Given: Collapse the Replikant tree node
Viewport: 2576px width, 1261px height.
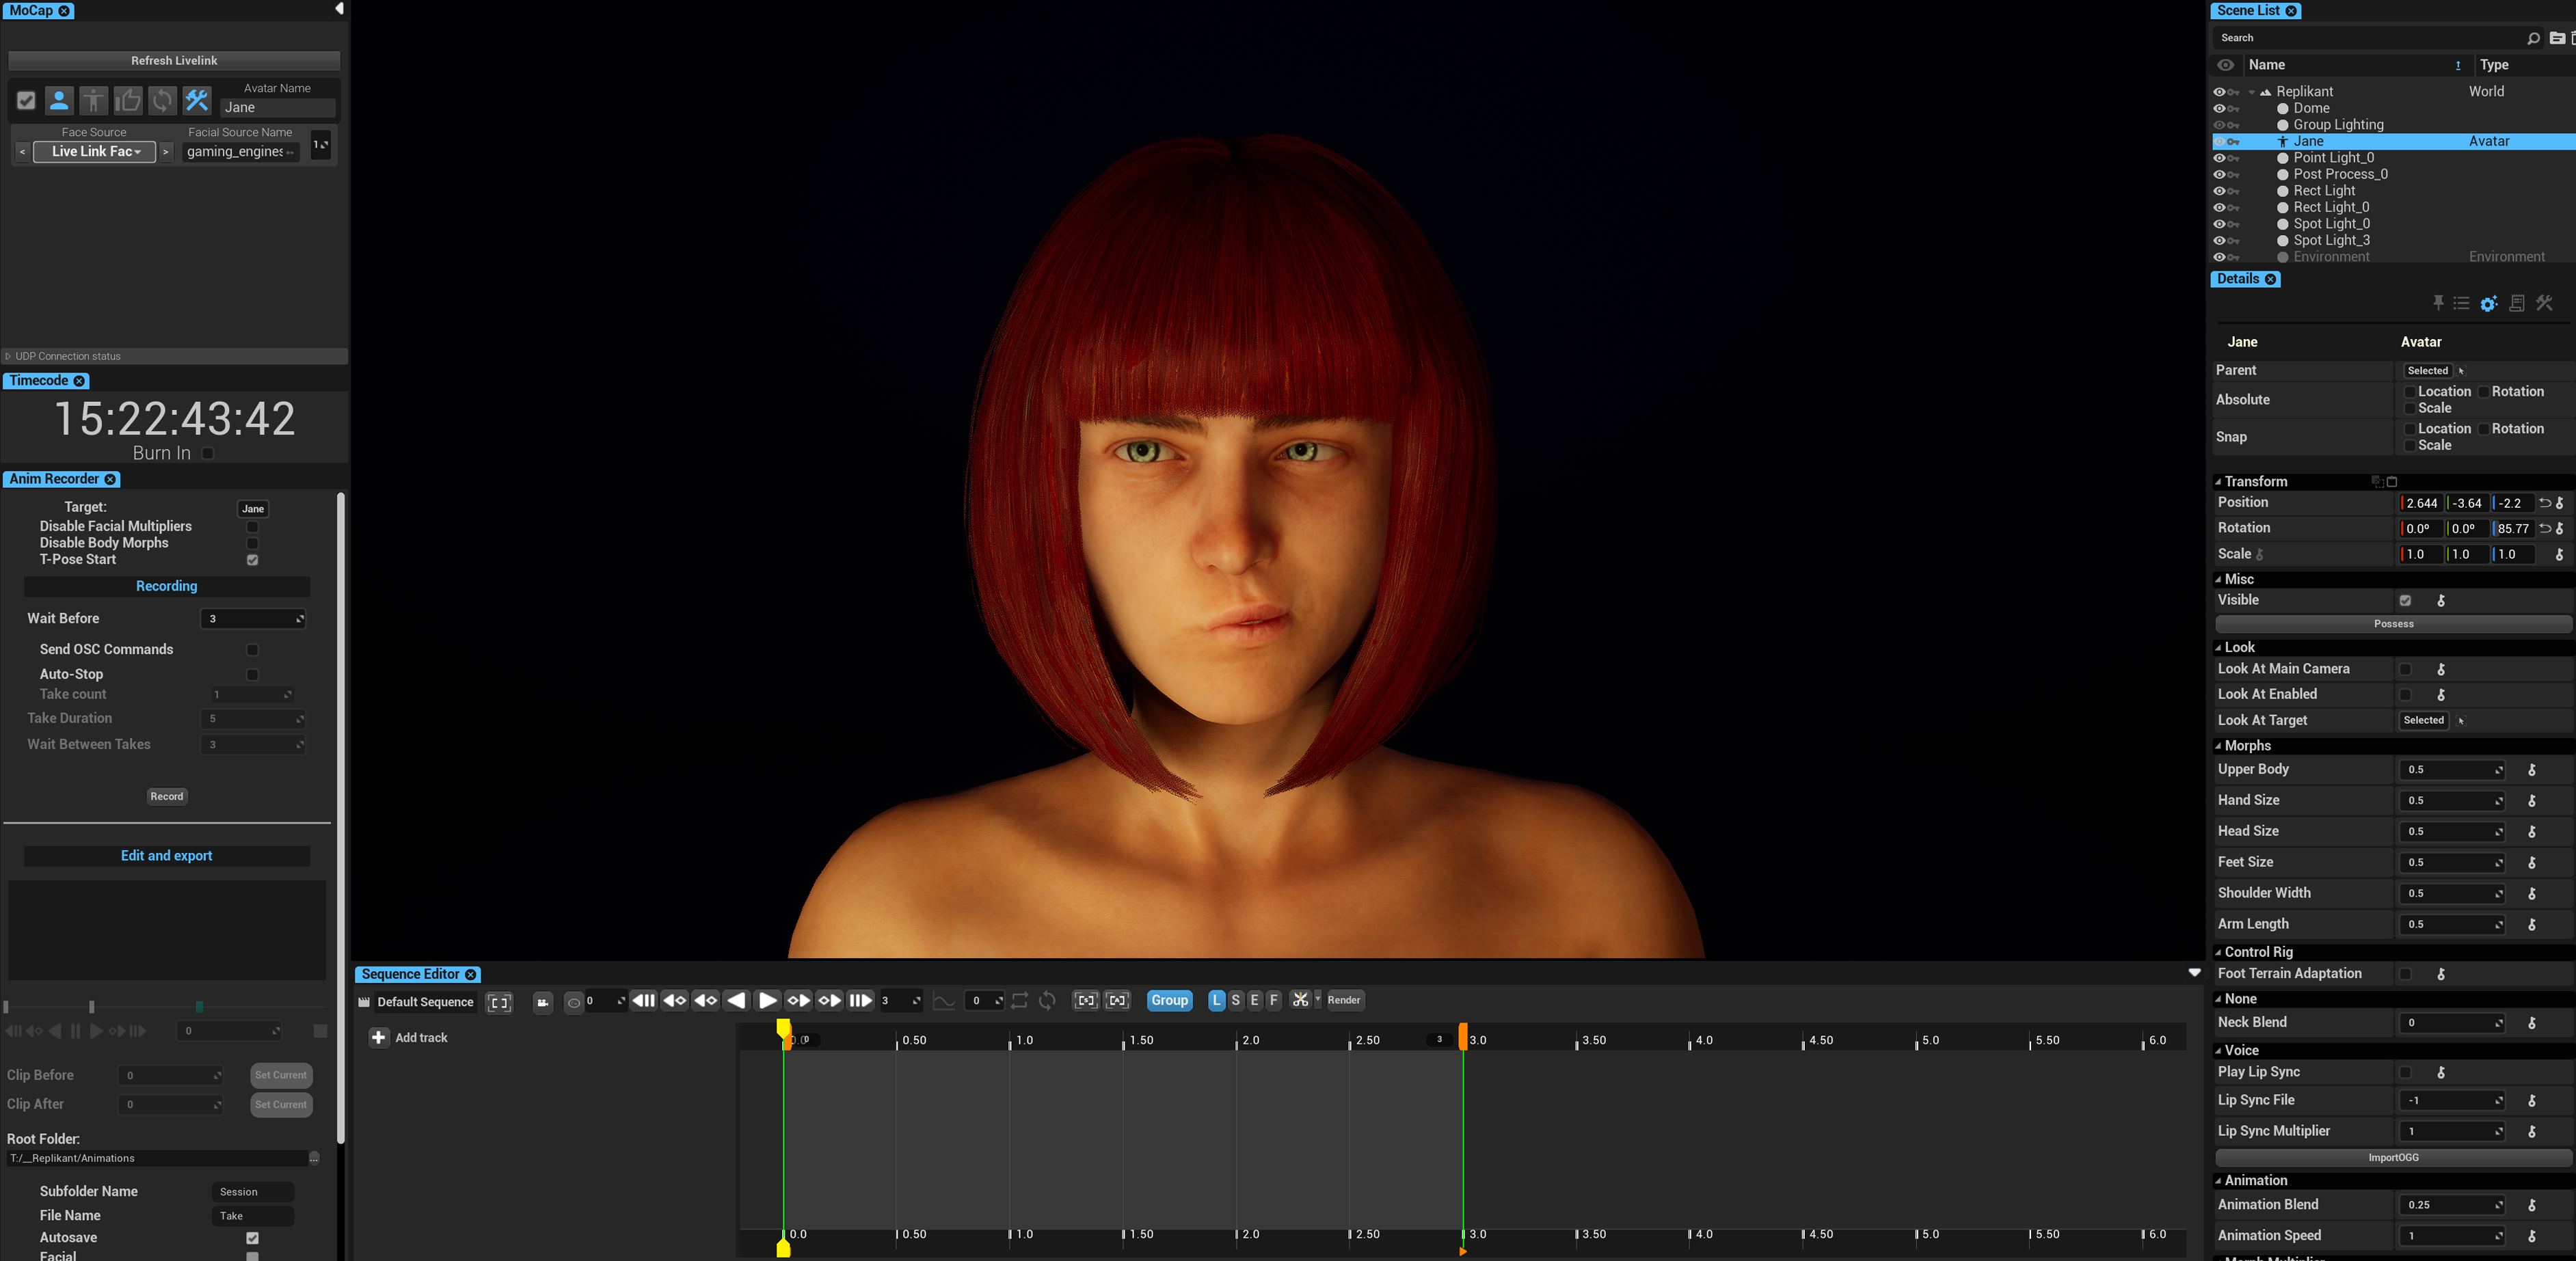Looking at the screenshot, I should click(x=2252, y=92).
